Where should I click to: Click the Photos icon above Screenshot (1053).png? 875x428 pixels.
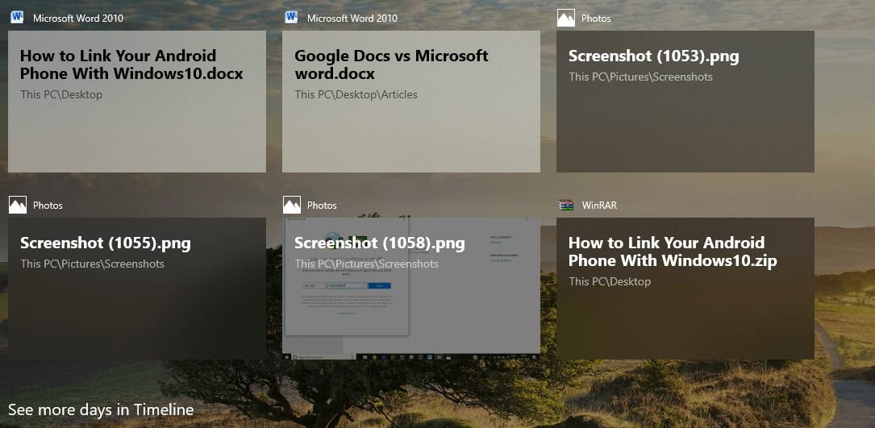pos(566,18)
